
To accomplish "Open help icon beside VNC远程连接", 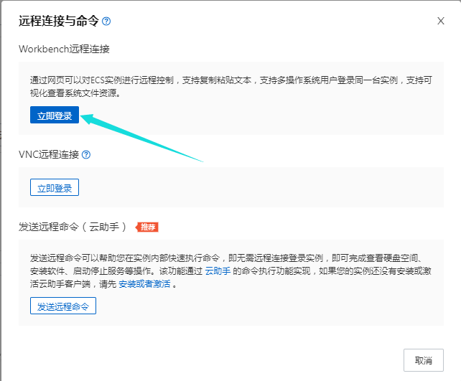I will click(x=86, y=154).
